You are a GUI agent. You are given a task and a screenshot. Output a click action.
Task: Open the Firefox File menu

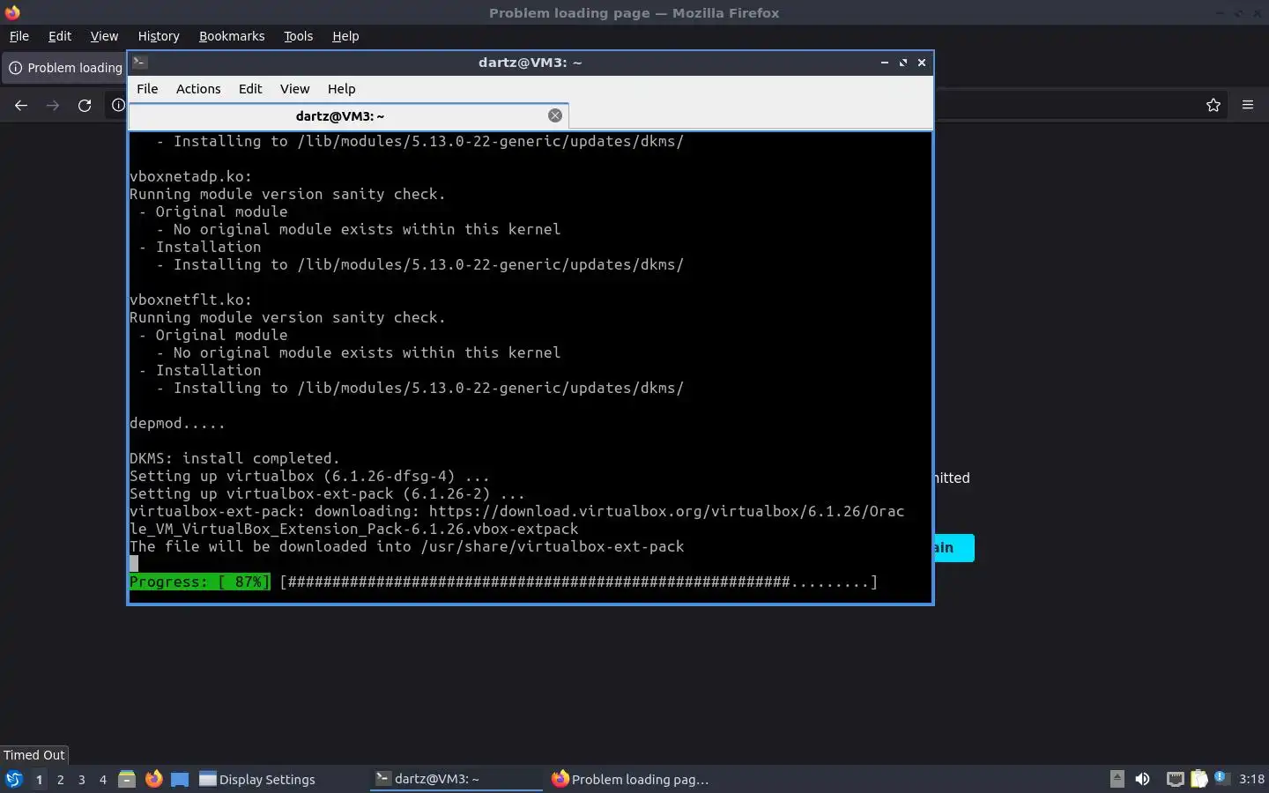coord(19,36)
